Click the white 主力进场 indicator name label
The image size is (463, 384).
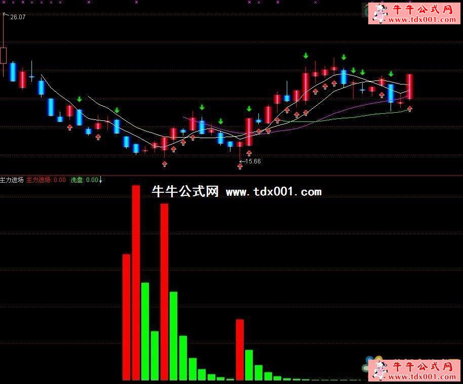12,180
